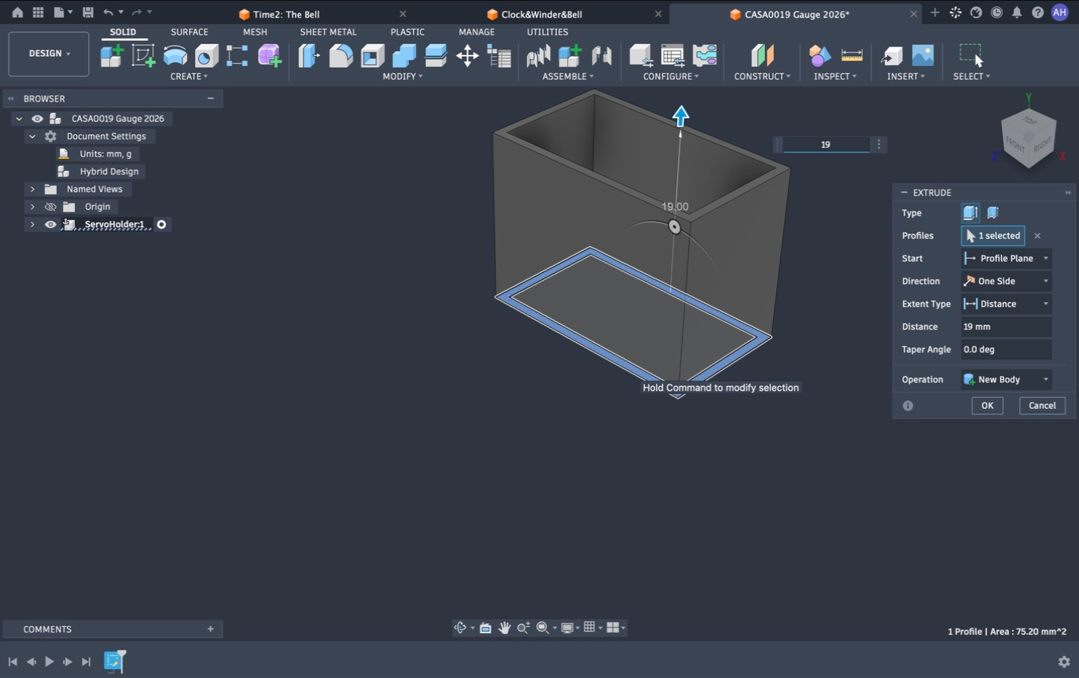Switch to the Surface ribbon tab
Screen dimensions: 1079x678
click(x=190, y=32)
